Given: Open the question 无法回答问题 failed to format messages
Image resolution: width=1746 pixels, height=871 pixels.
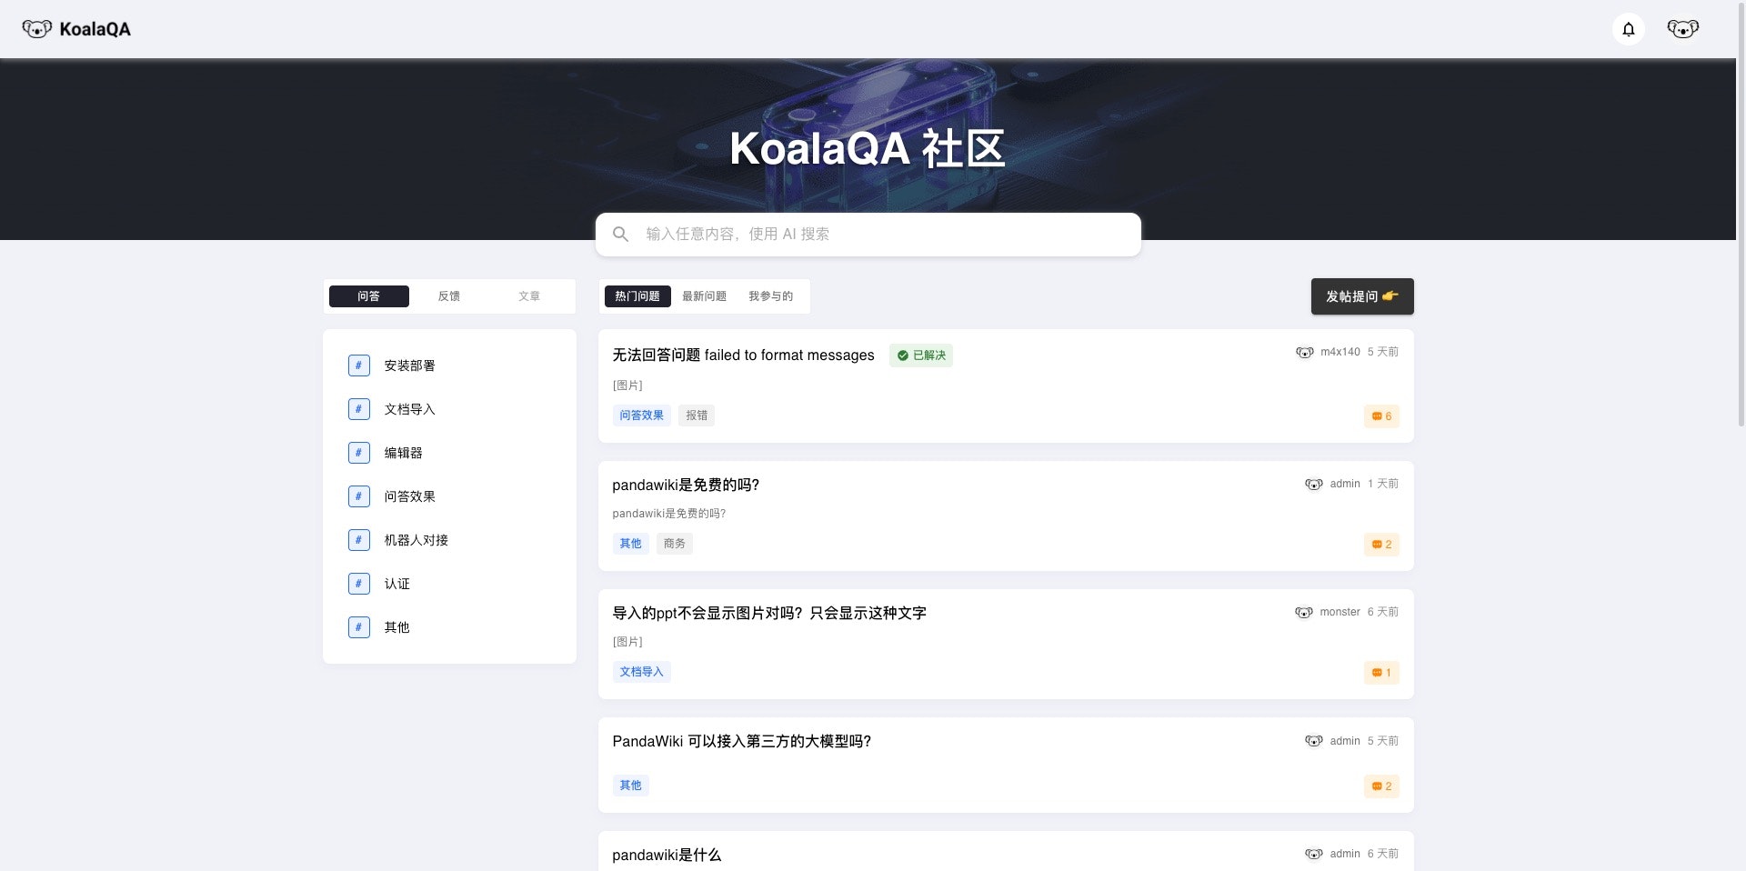Looking at the screenshot, I should pos(742,355).
